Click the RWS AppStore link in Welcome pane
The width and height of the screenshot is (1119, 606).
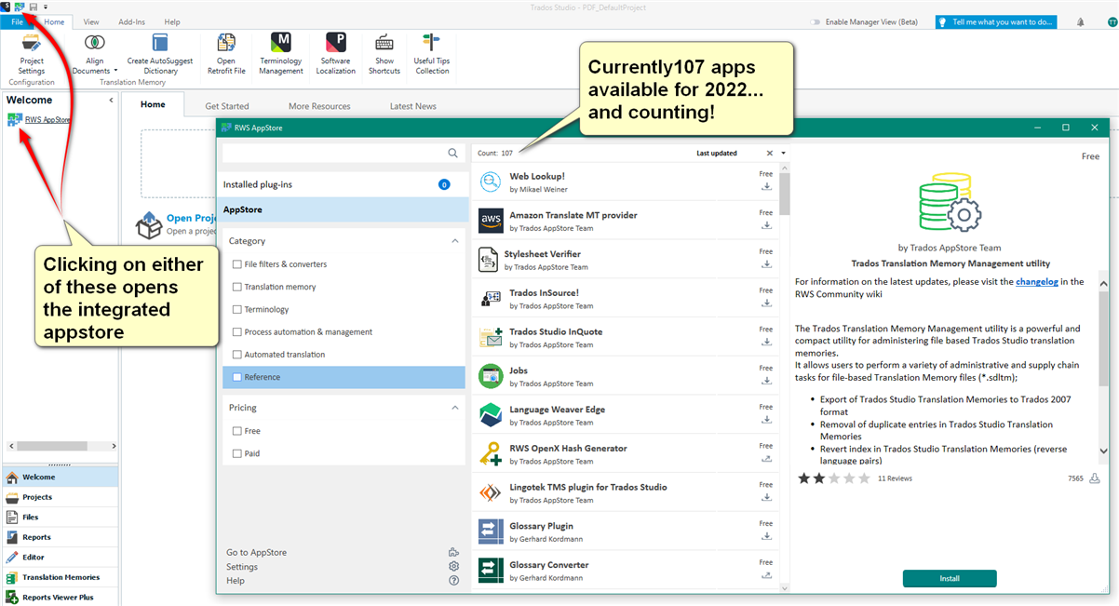[x=47, y=119]
